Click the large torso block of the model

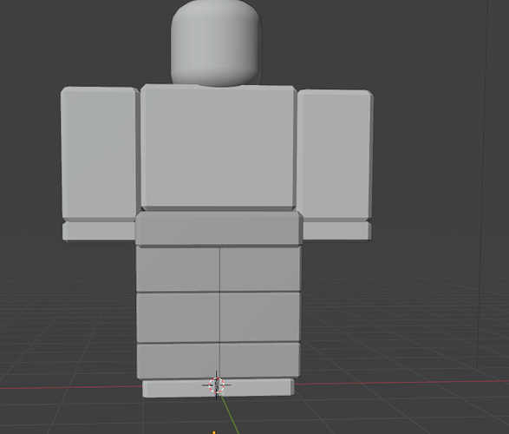(x=219, y=148)
